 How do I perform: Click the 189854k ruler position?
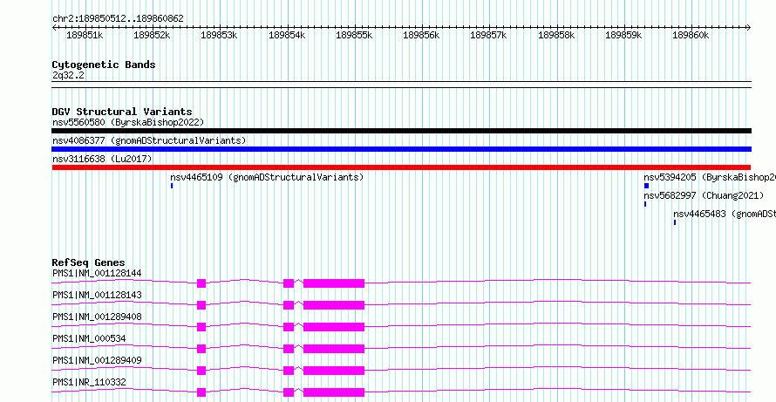[x=287, y=35]
